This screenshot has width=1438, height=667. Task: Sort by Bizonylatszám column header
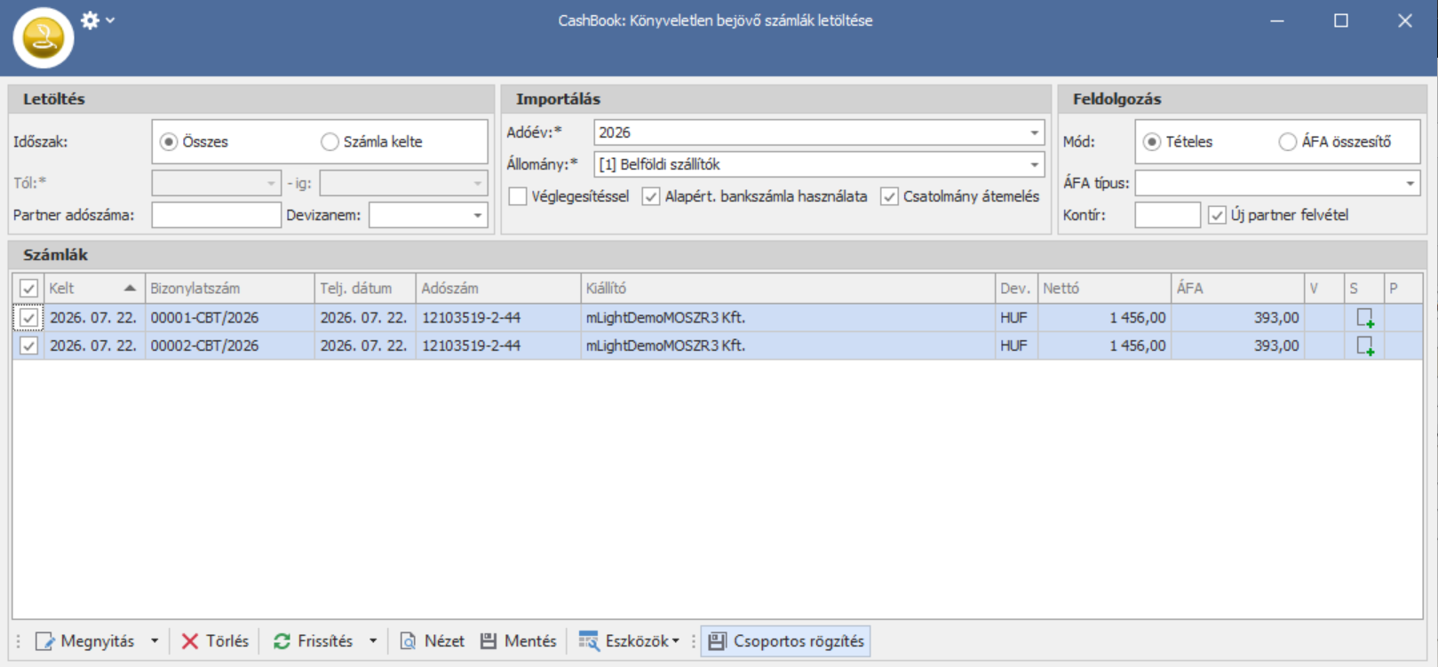[x=229, y=289]
